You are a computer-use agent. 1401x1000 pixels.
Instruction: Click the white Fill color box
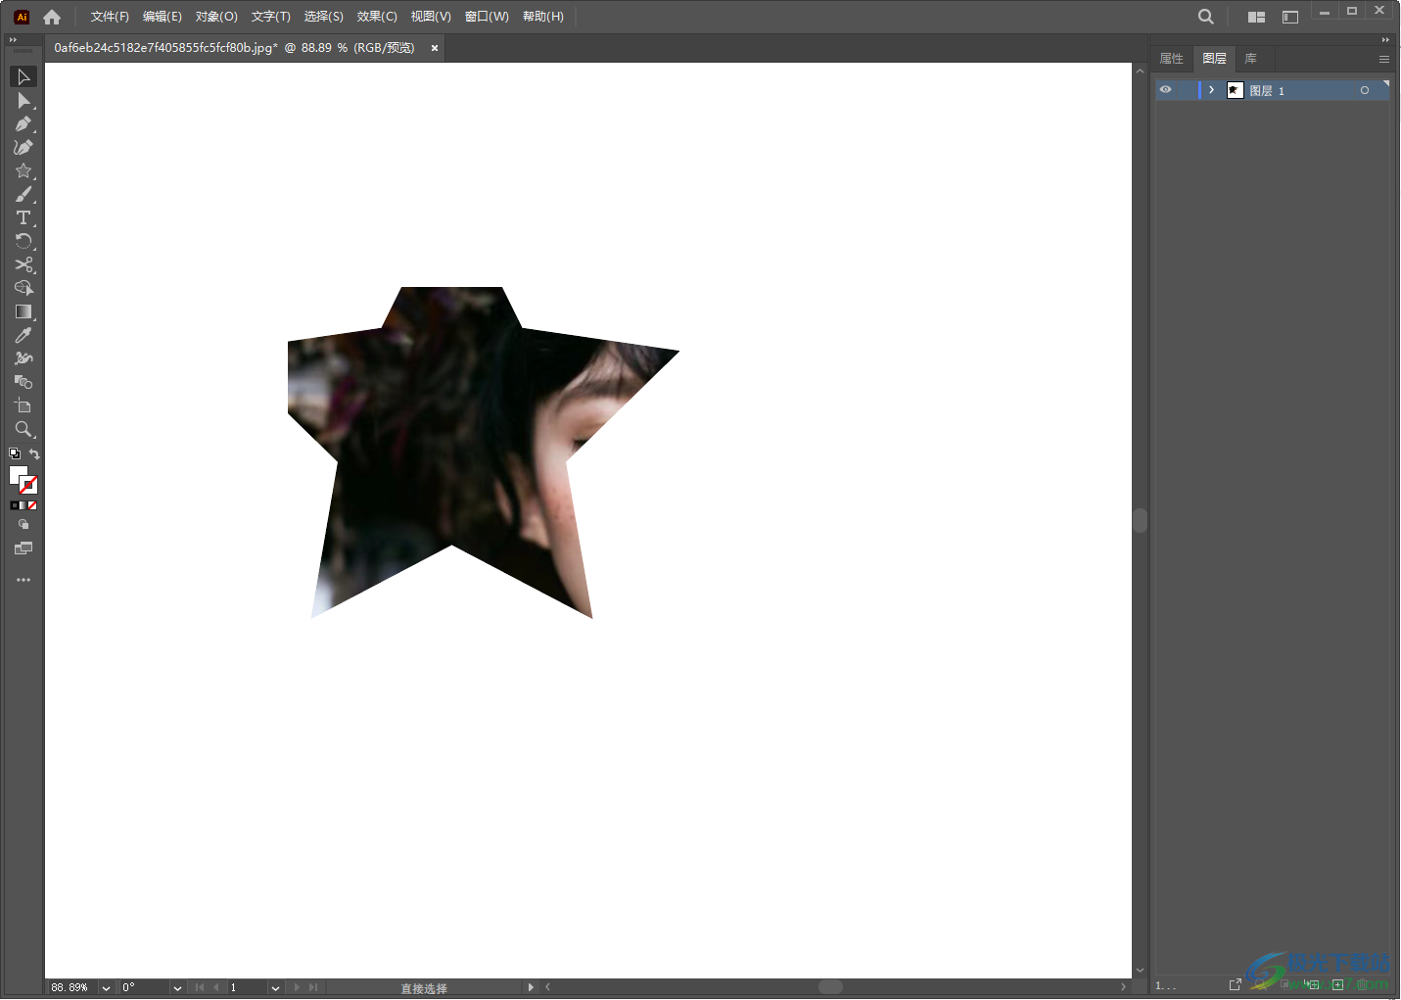[x=17, y=475]
